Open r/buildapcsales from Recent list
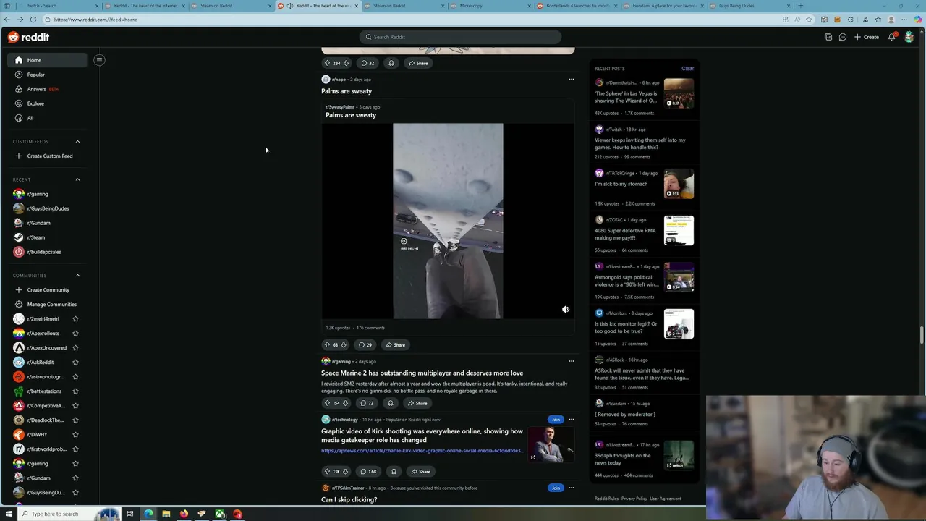Screen dimensions: 926x521 point(47,252)
